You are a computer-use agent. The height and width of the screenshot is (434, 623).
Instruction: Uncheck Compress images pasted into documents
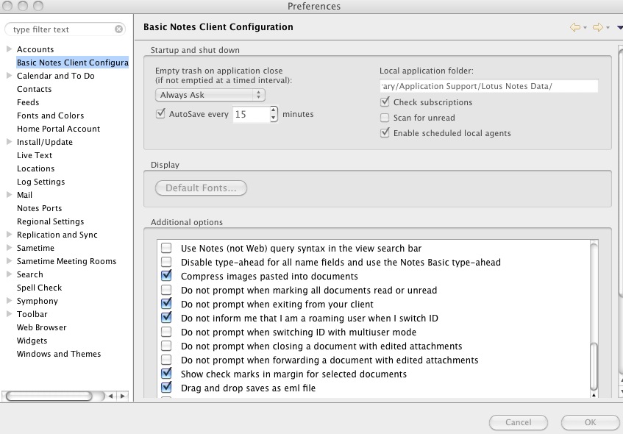(x=166, y=276)
